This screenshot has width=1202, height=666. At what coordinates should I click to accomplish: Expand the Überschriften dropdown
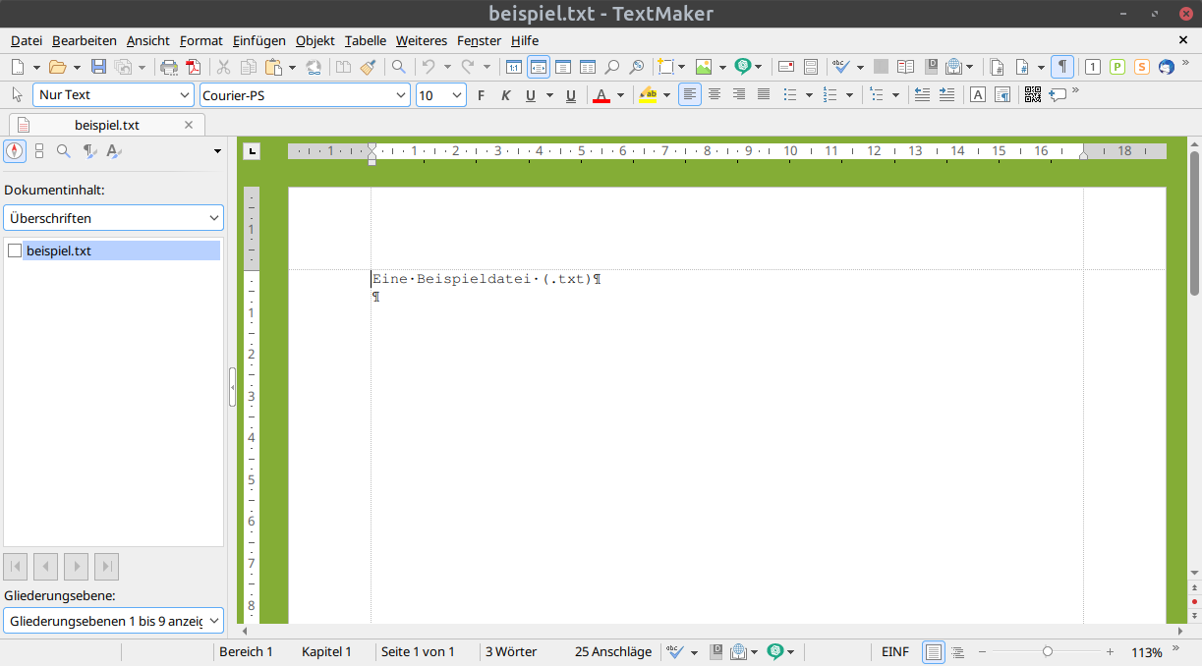114,218
